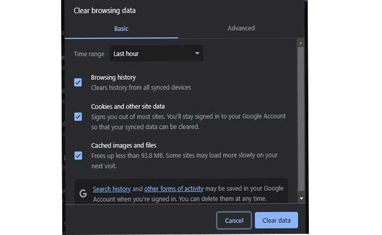Disable the Cached images and files checkbox

pyautogui.click(x=78, y=155)
